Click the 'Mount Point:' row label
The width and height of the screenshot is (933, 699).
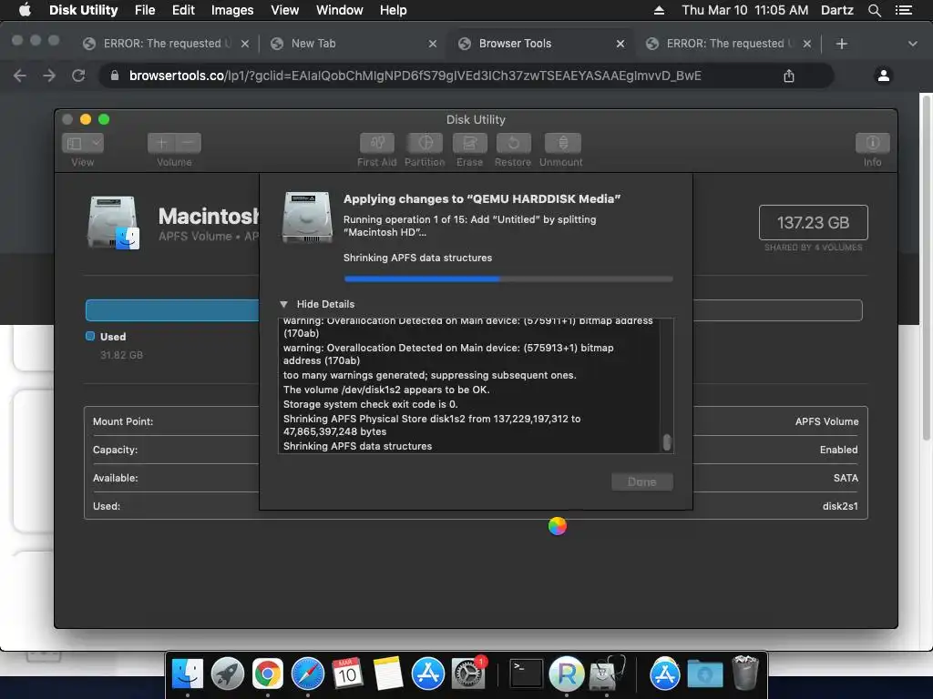click(123, 421)
